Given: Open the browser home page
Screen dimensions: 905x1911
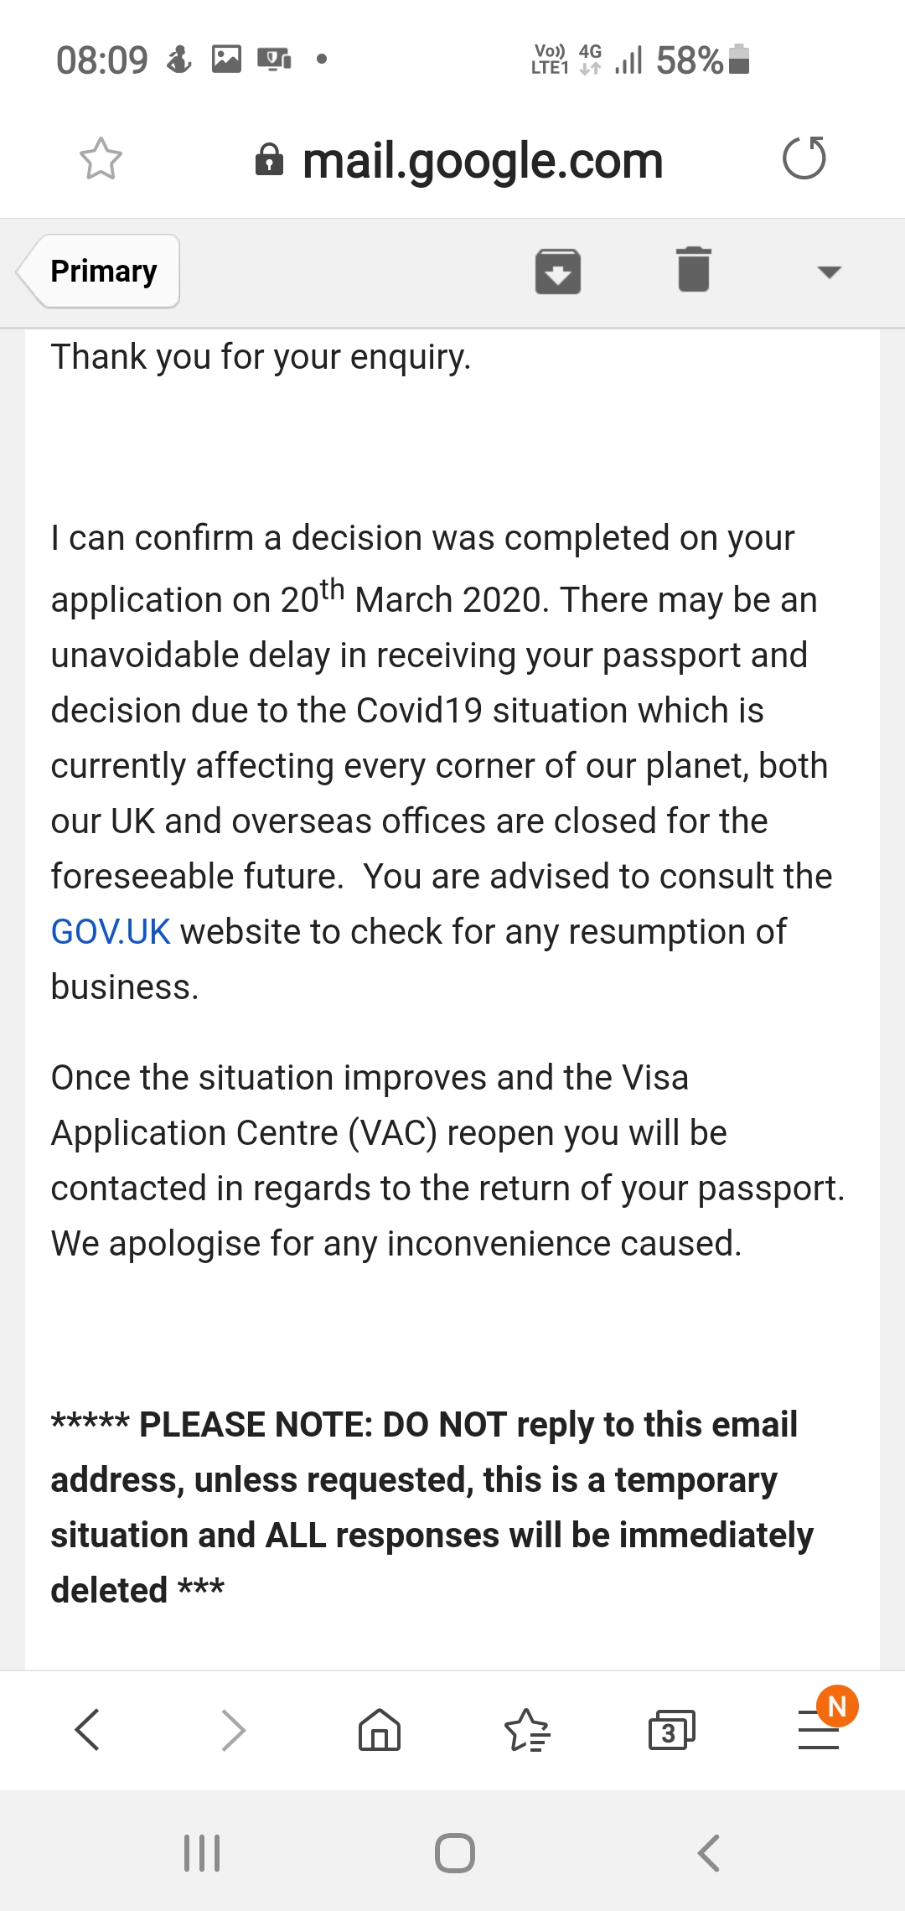Looking at the screenshot, I should tap(380, 1729).
